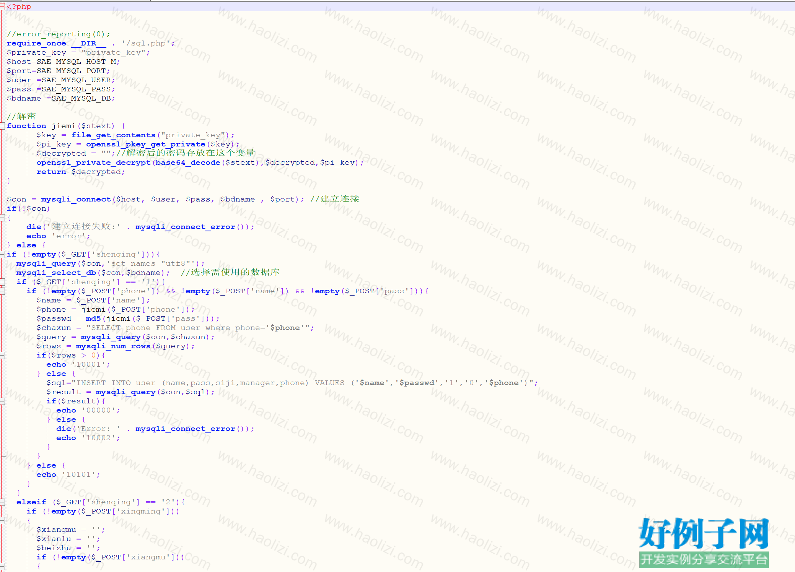
Task: Click the echo '10002'; line
Action: (x=88, y=438)
